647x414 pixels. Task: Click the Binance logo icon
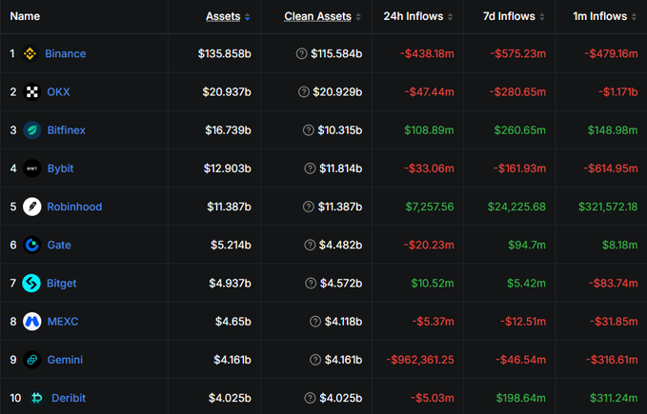coord(30,53)
